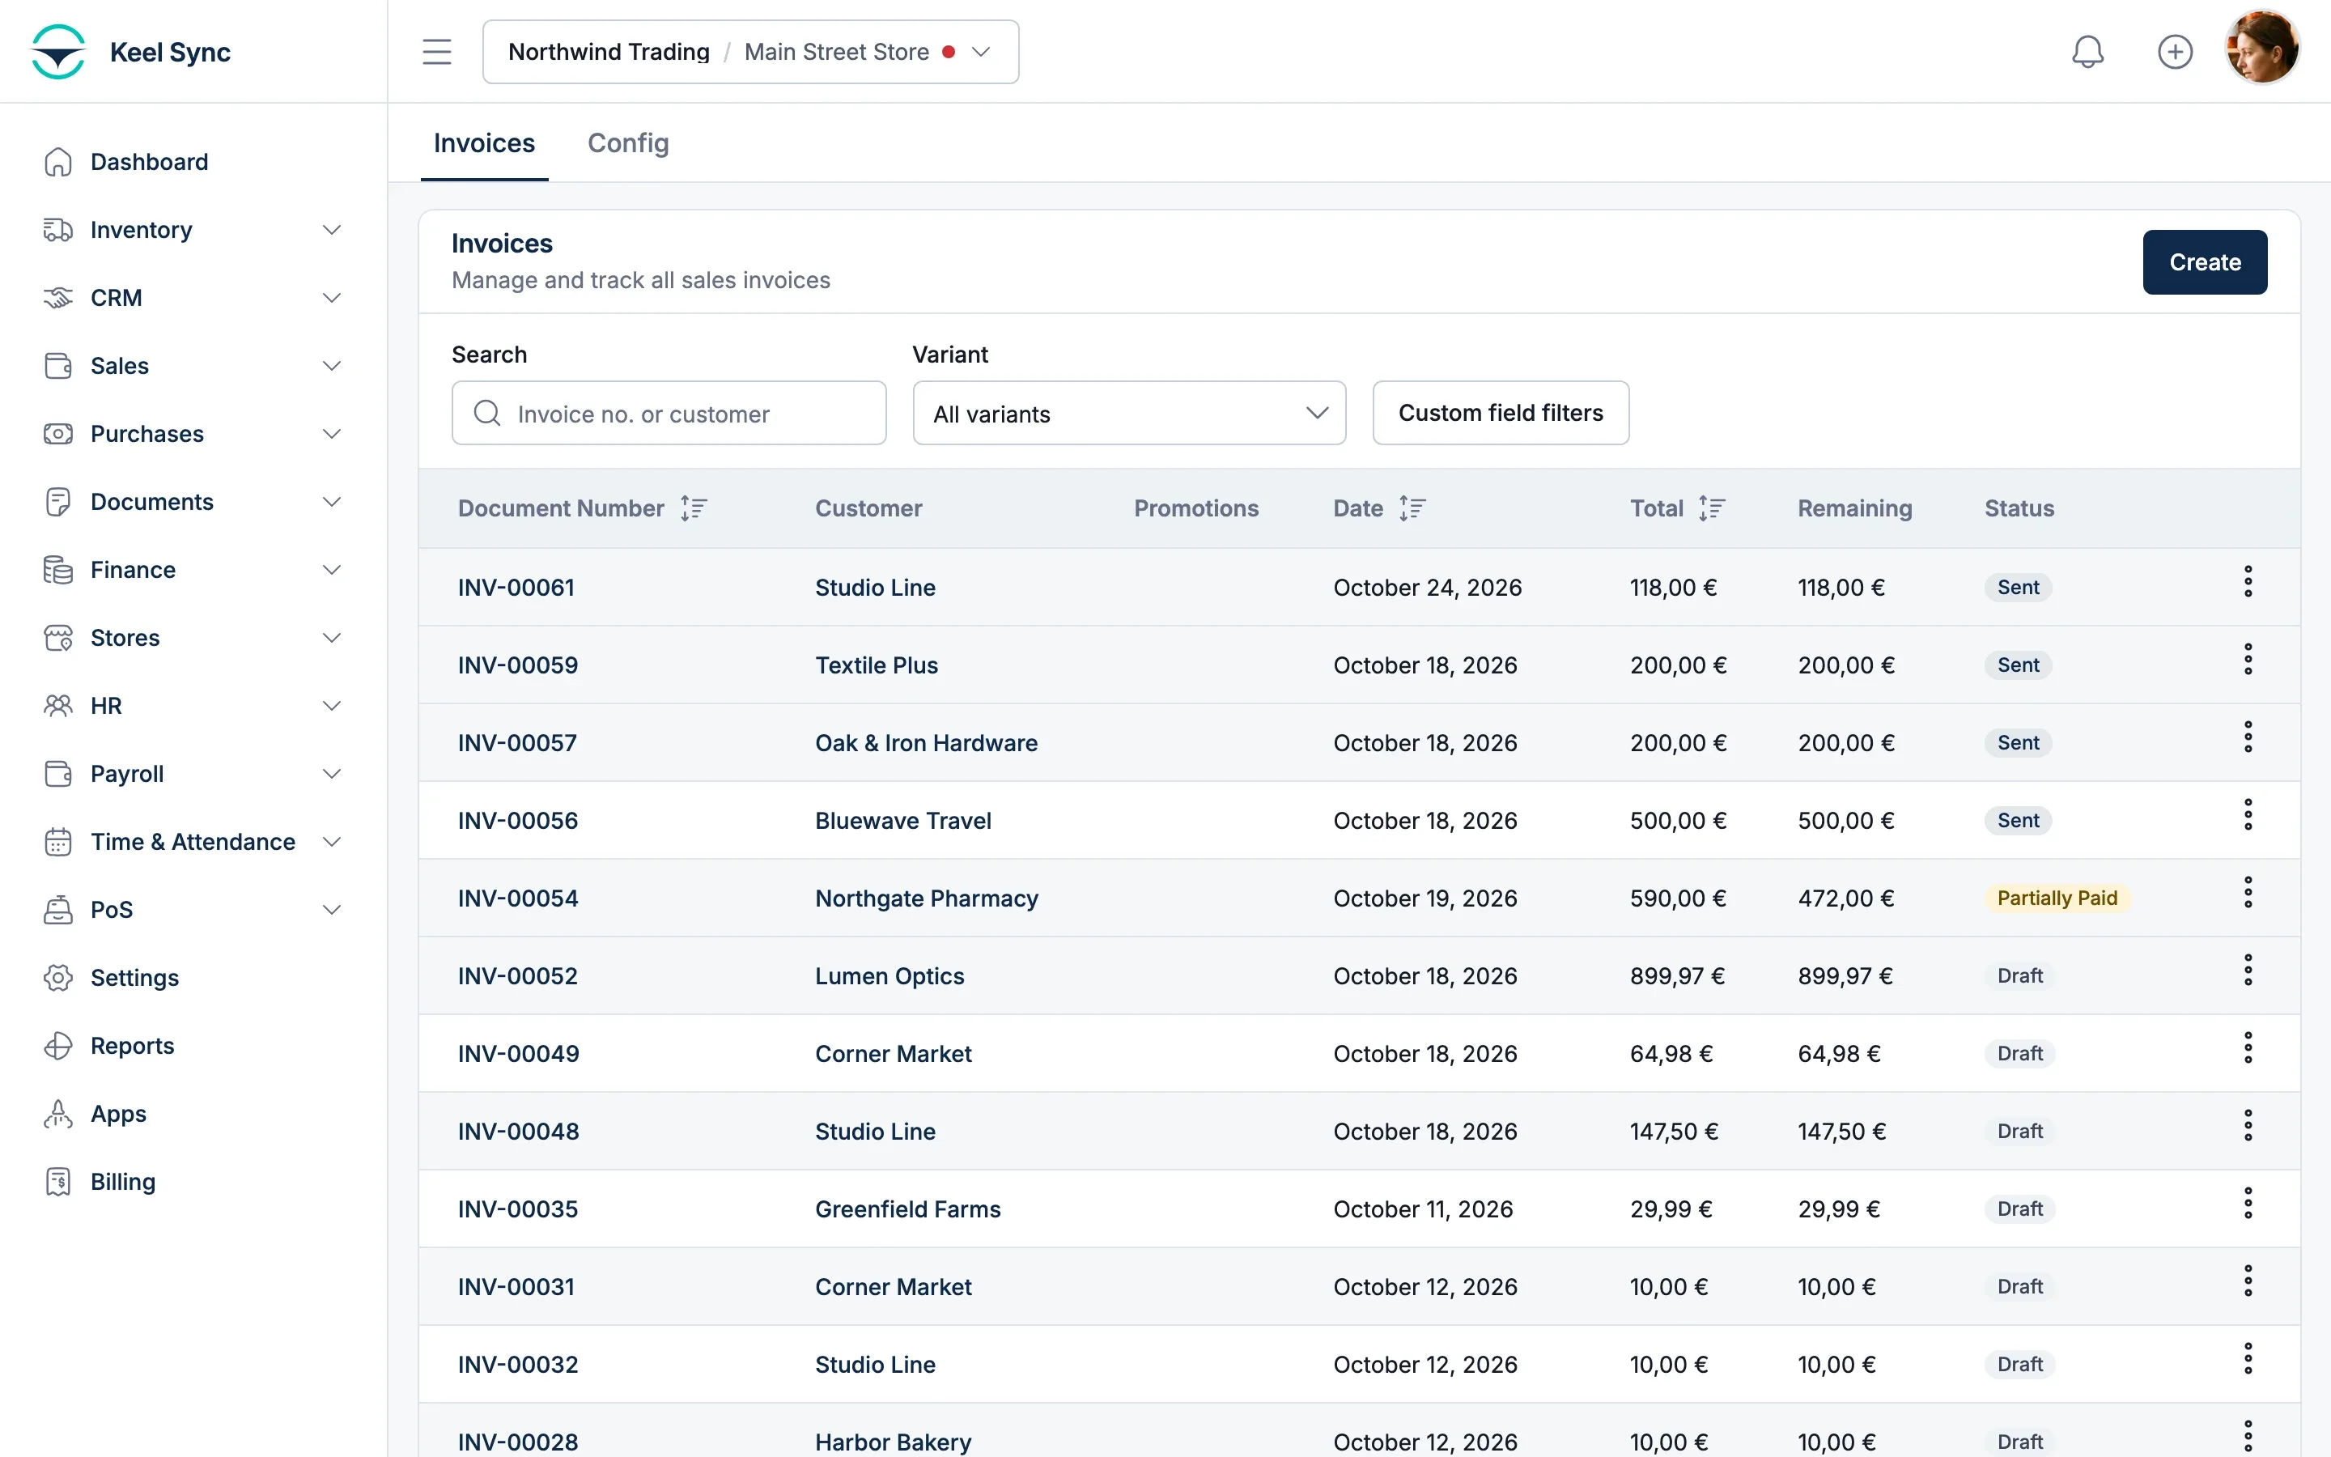Screen dimensions: 2331x1457
Task: Open invoice INV-00056
Action: click(517, 821)
